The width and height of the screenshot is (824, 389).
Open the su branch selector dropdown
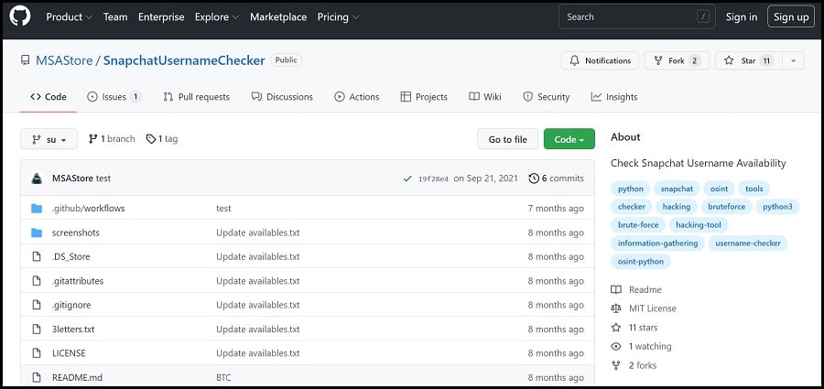pos(49,139)
